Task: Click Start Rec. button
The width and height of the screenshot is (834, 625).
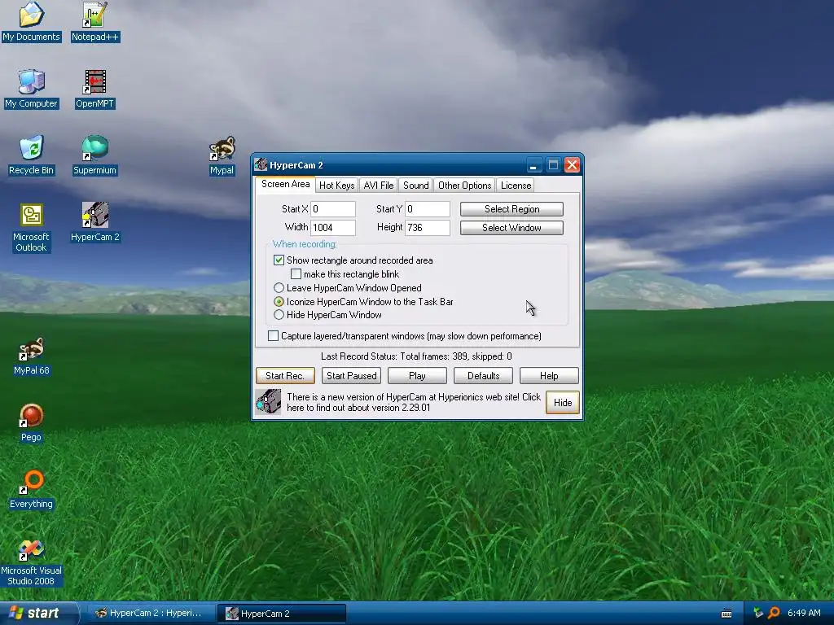Action: 285,376
